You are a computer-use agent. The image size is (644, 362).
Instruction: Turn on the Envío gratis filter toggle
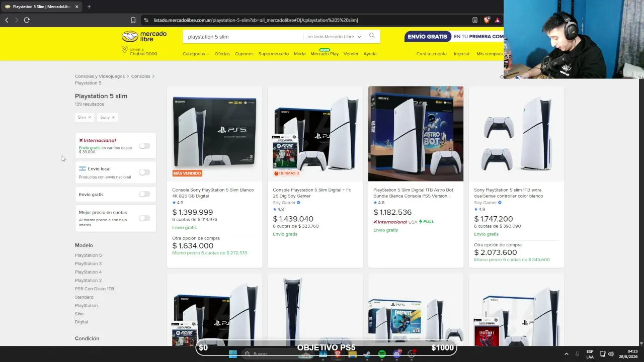pyautogui.click(x=144, y=194)
